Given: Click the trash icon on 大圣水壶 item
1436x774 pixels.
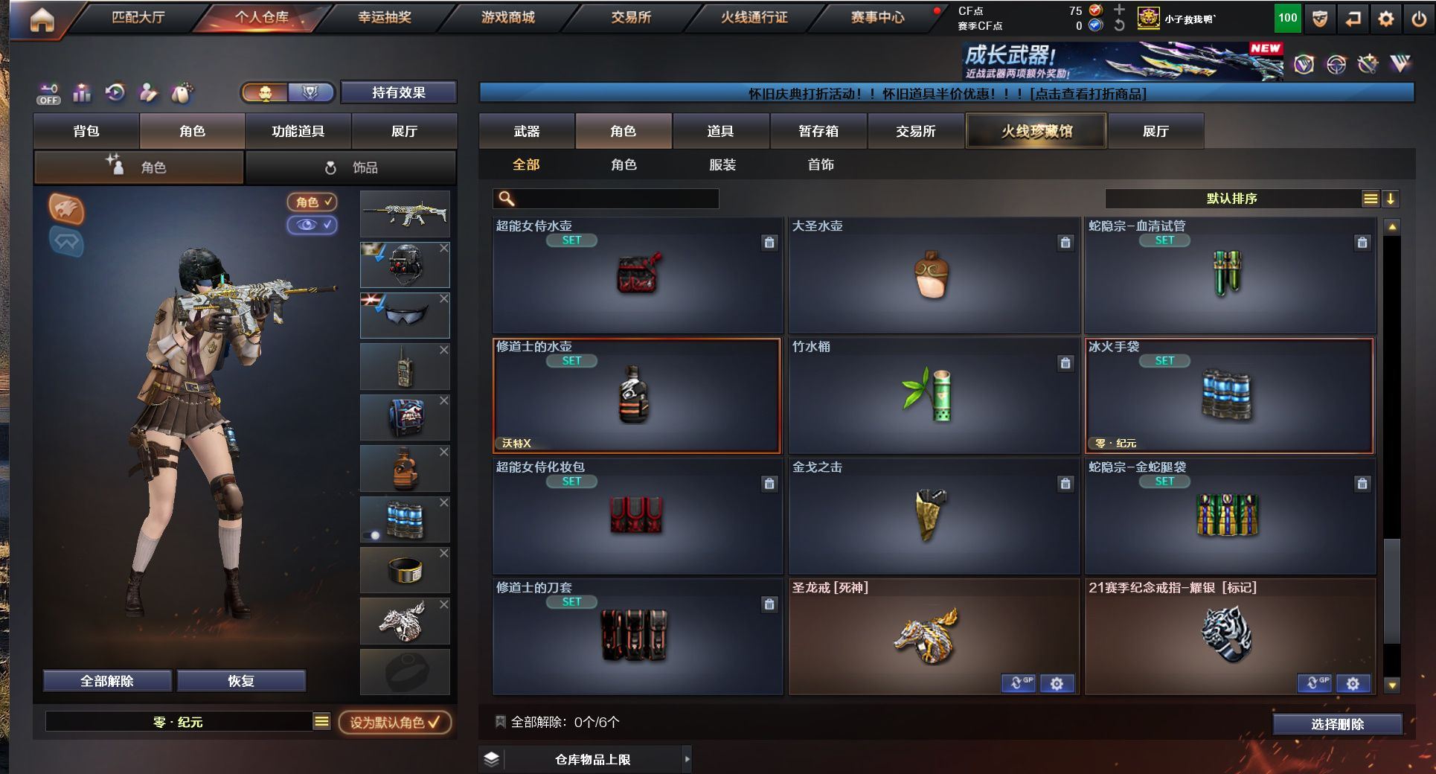Looking at the screenshot, I should (x=1065, y=242).
